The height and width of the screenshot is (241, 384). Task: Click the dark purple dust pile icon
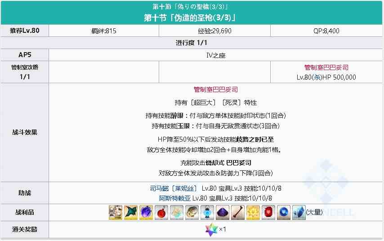[223, 212]
